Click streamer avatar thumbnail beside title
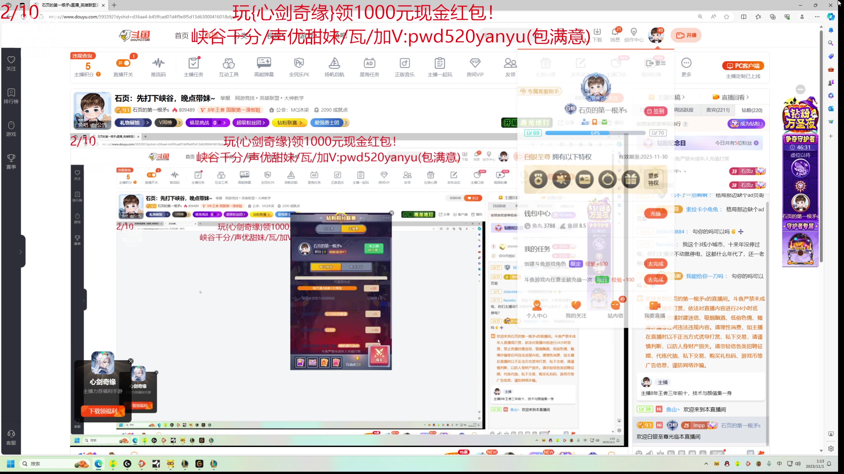This screenshot has width=844, height=474. [x=93, y=111]
